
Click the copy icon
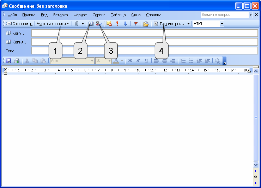click(35, 61)
